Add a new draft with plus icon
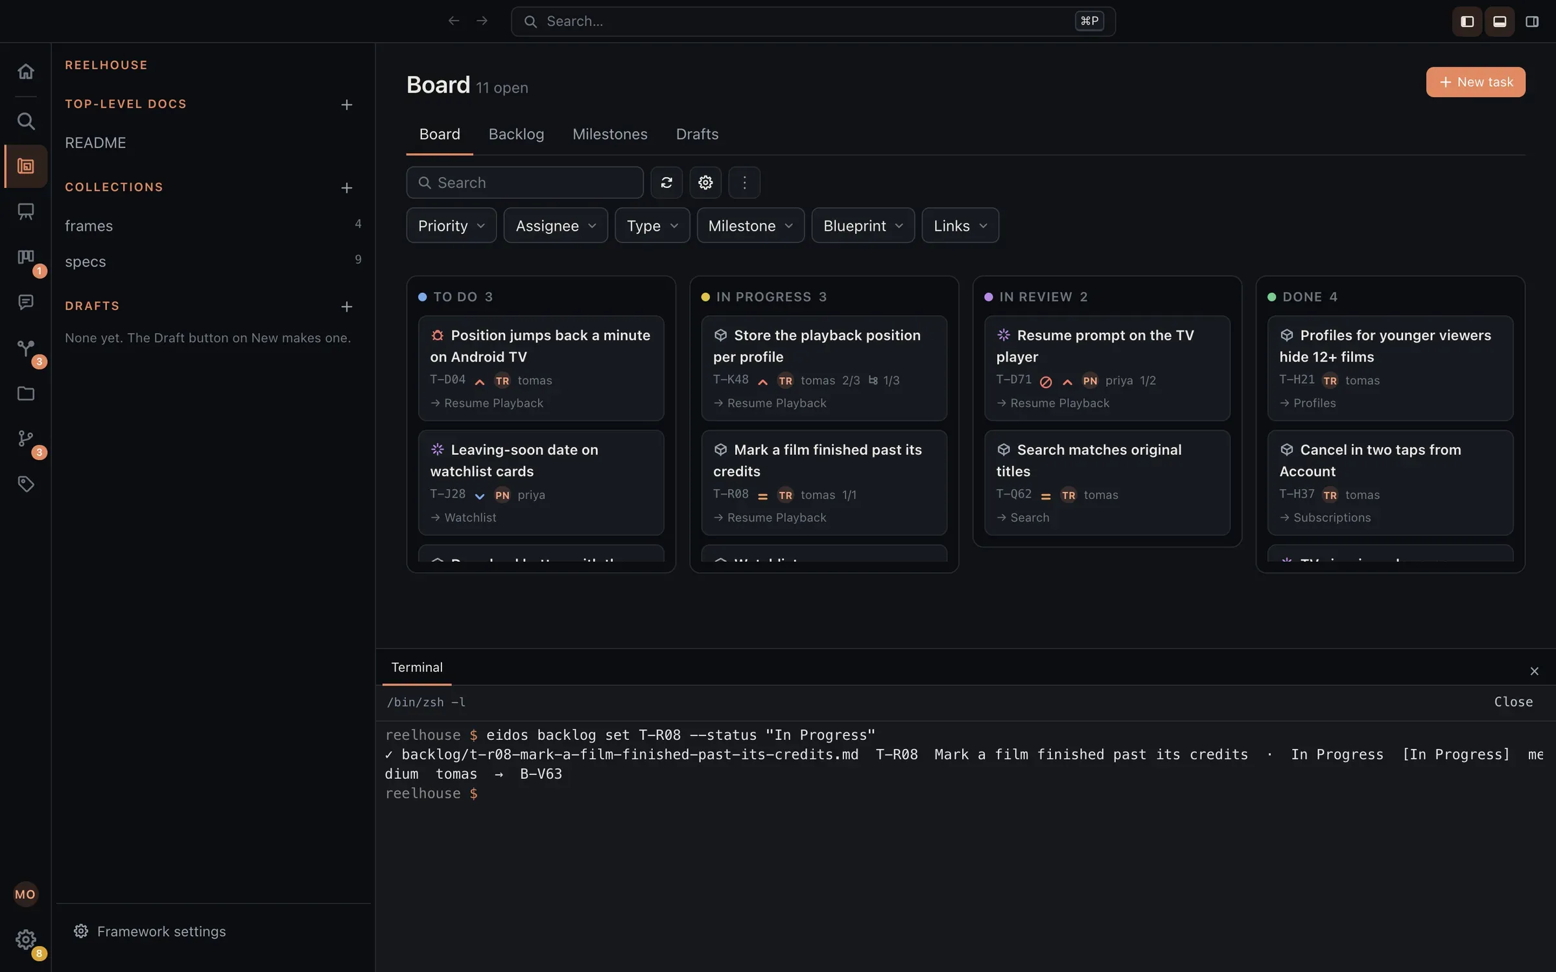This screenshot has width=1556, height=972. pos(347,307)
